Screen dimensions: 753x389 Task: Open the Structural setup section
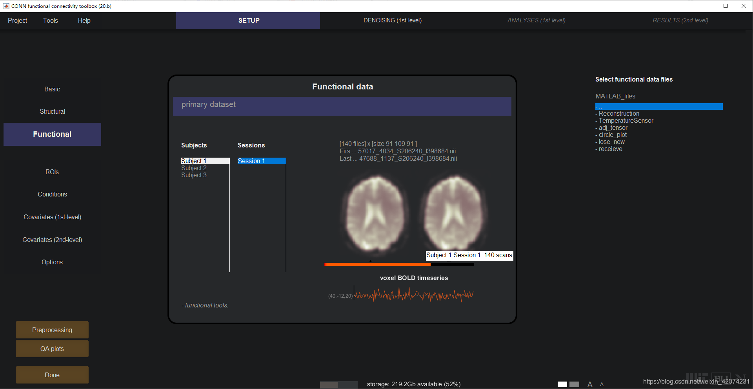52,112
